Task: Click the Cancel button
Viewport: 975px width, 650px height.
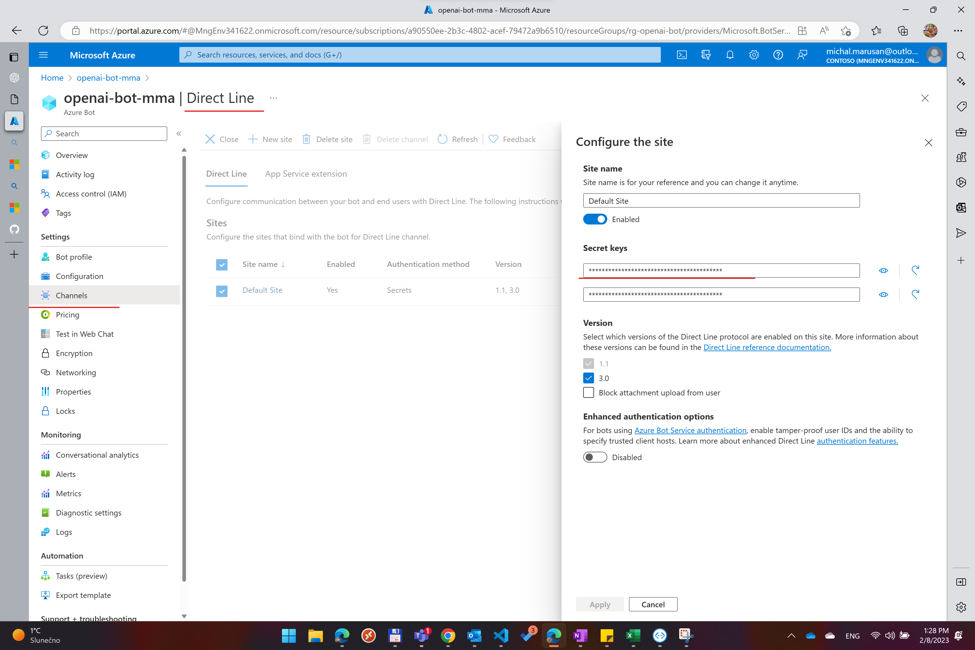Action: click(x=652, y=604)
